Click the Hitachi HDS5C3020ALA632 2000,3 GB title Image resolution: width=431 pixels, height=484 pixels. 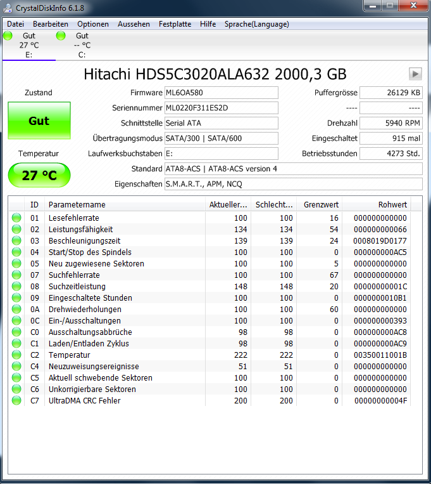(215, 74)
